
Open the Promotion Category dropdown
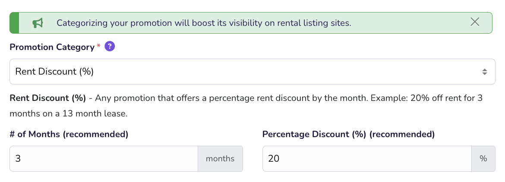pos(246,72)
